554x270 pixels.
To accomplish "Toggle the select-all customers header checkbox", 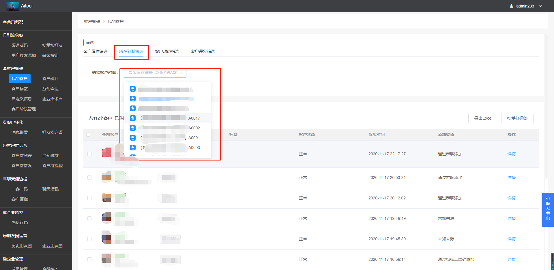I will [x=88, y=135].
